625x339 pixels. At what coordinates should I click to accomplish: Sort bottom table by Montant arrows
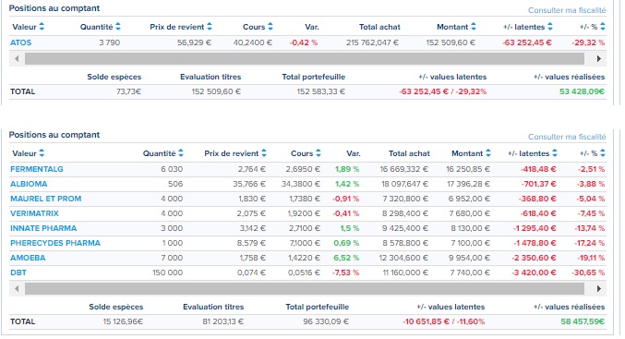click(488, 153)
